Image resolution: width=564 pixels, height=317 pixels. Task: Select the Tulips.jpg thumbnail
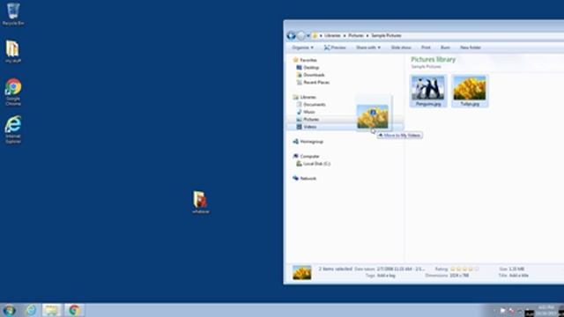point(470,91)
